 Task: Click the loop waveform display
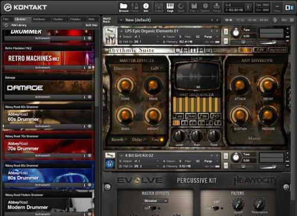198,77
